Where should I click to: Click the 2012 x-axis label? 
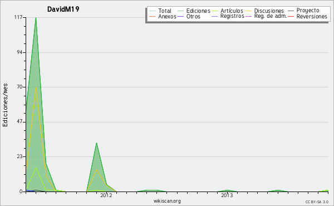pyautogui.click(x=106, y=195)
